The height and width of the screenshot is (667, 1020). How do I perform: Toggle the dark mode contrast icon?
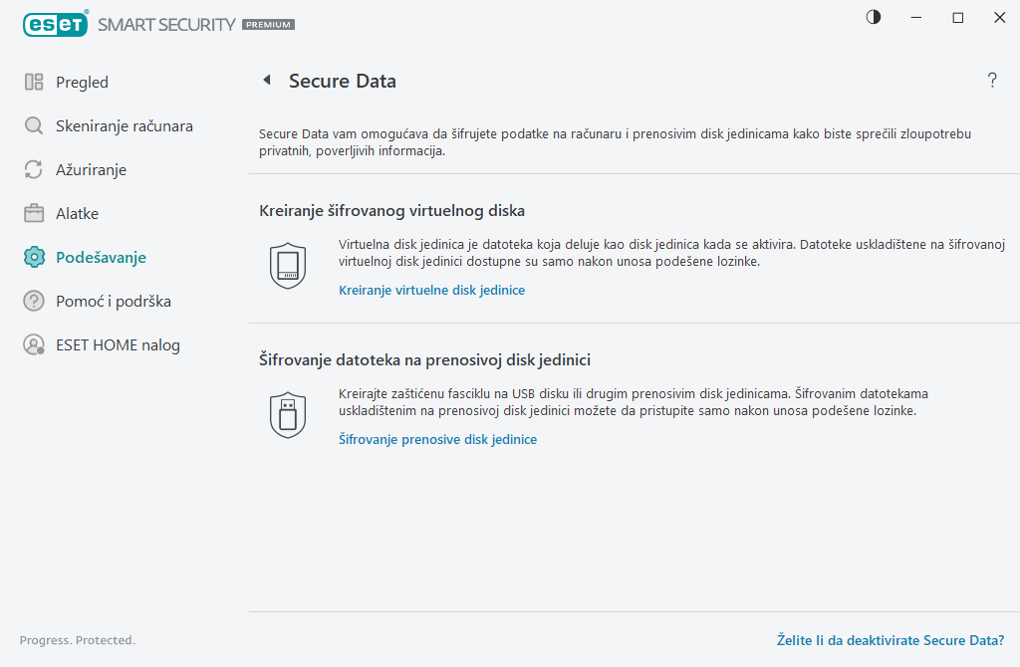point(873,17)
